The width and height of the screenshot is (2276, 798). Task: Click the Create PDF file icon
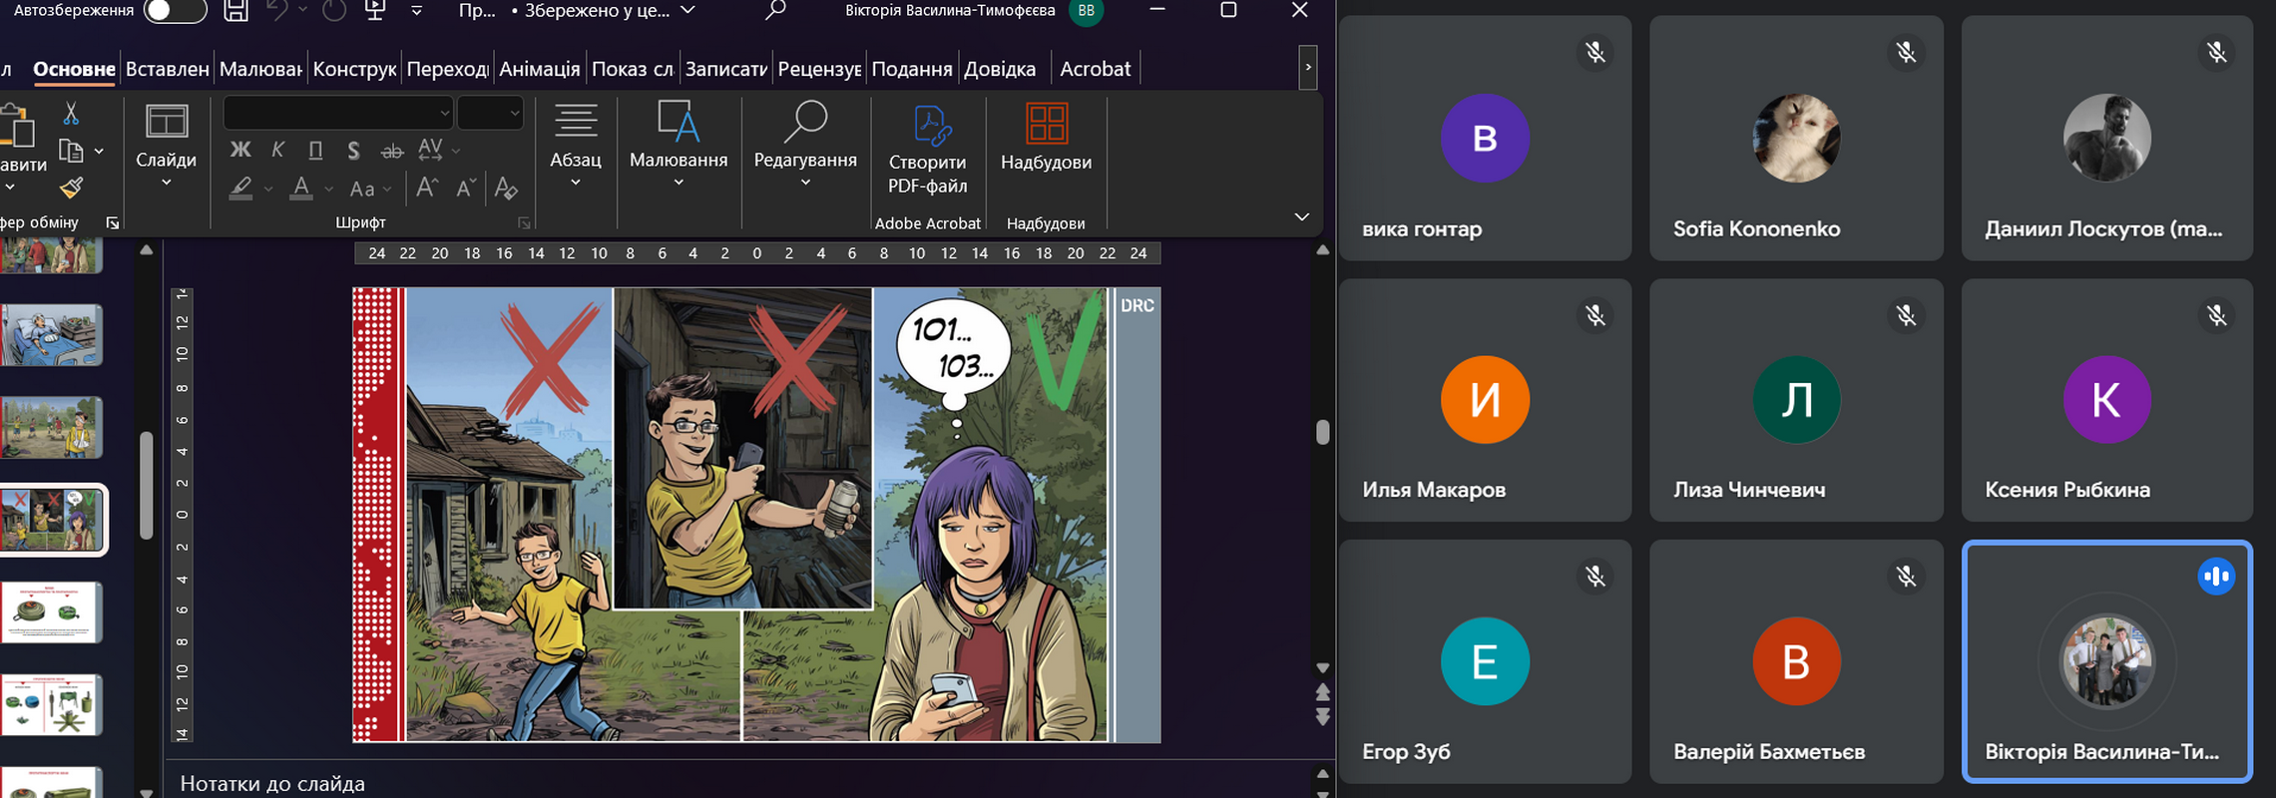pos(927,147)
